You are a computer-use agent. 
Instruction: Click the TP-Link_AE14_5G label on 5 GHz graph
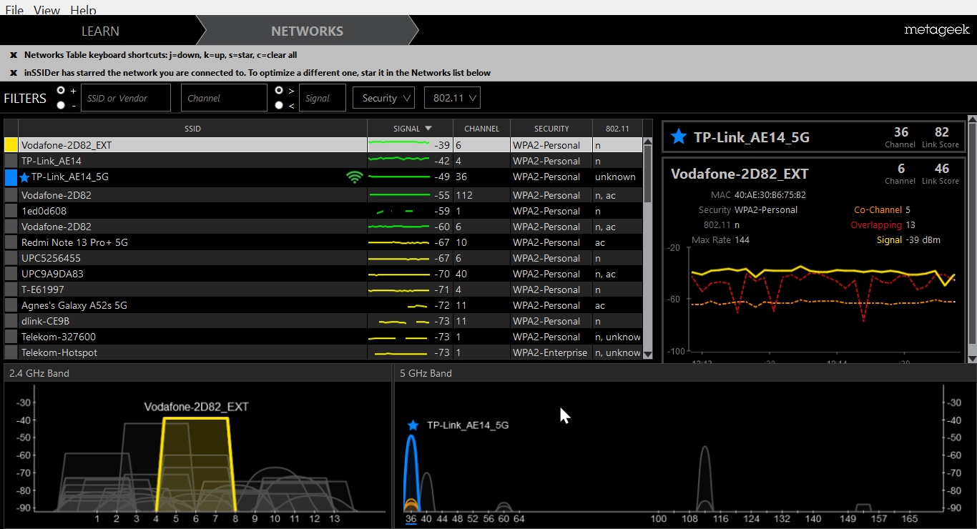coord(468,425)
